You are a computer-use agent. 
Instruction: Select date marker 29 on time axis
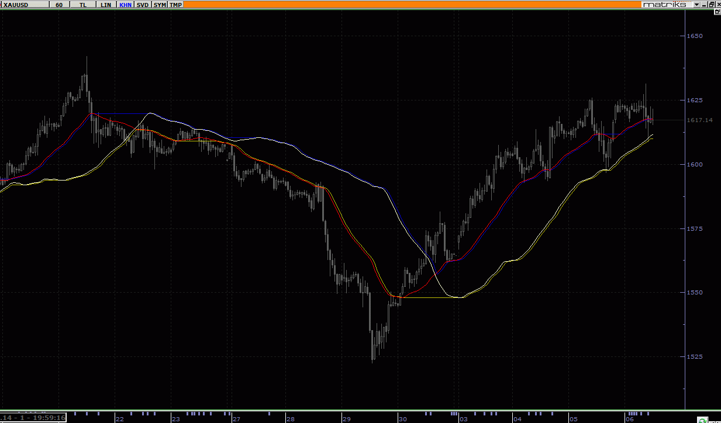coord(346,419)
